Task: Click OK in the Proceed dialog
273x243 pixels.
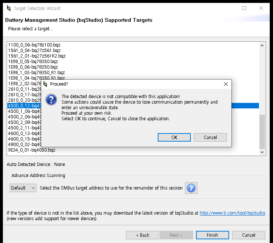Action: point(174,138)
